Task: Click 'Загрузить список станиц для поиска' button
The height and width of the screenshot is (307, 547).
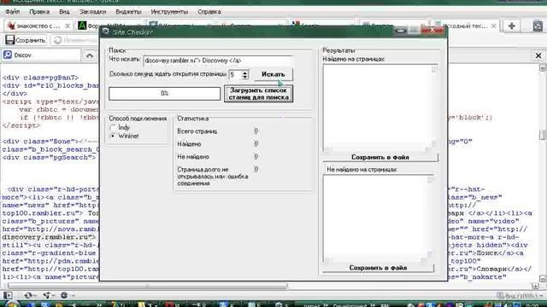Action: [258, 94]
